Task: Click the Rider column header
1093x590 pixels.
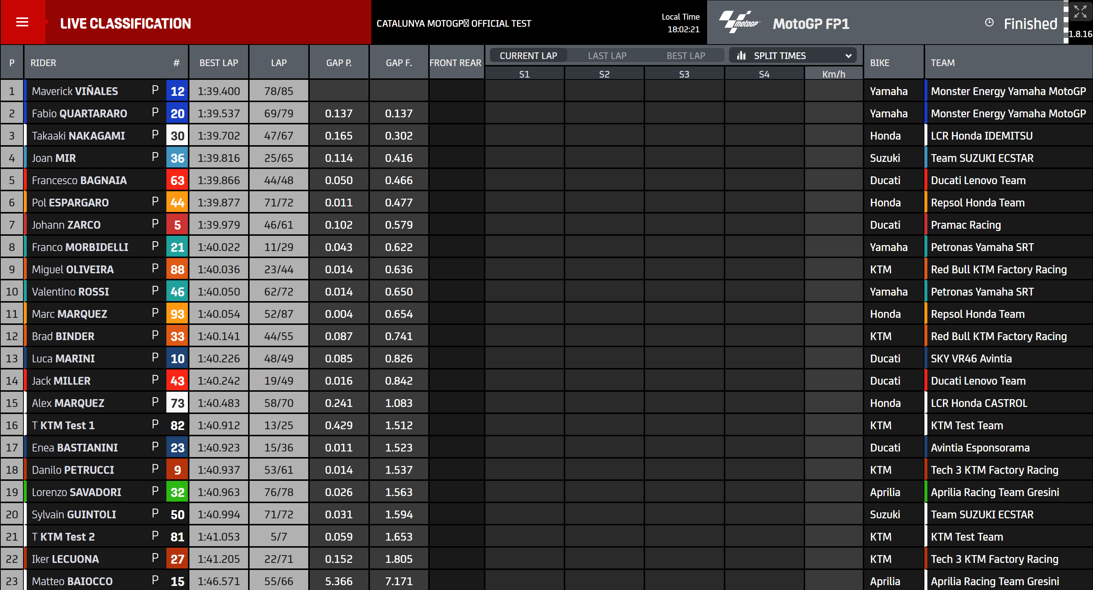Action: coord(43,63)
